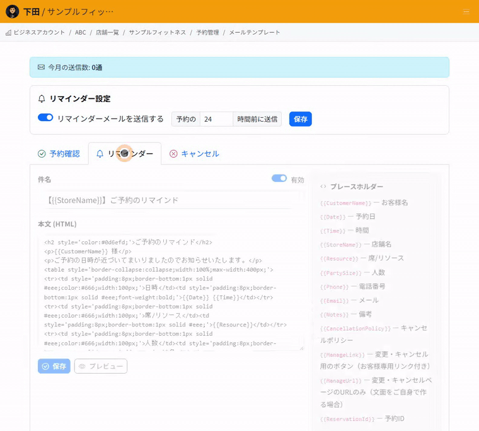Click the {{CancellationPolicy}} placeholder code
This screenshot has width=479, height=431.
tap(355, 329)
